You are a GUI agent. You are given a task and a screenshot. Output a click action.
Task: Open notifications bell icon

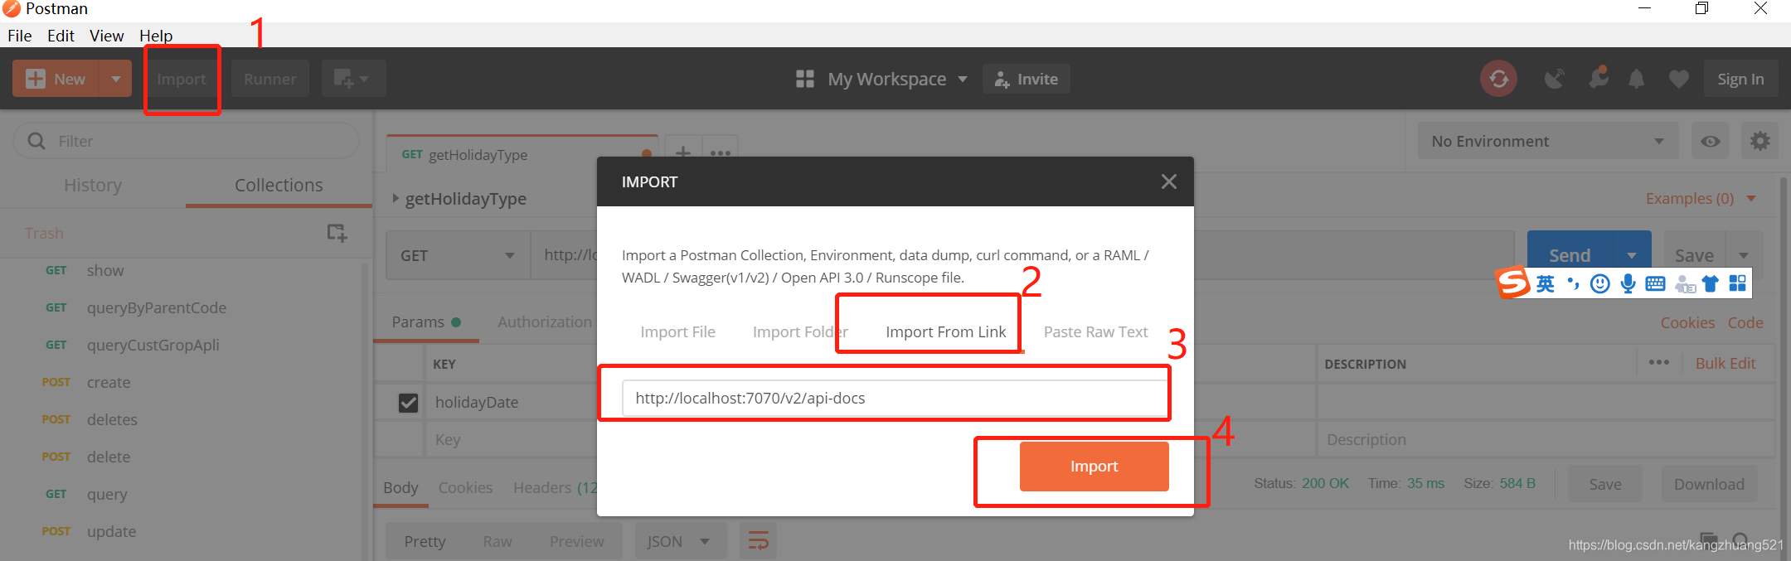(1637, 79)
